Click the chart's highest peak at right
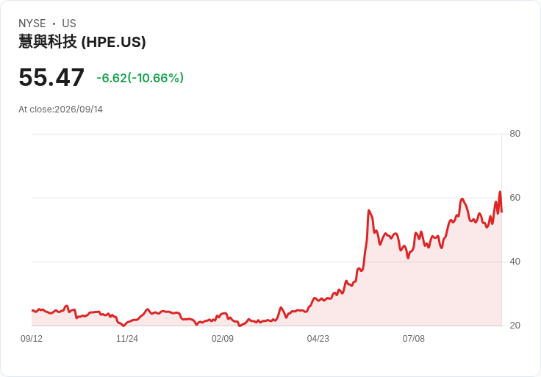541x377 pixels. click(x=500, y=192)
